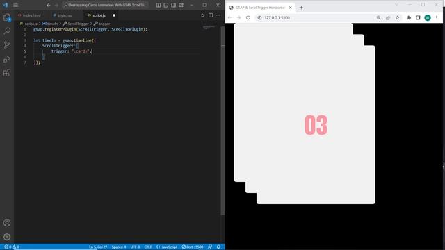The width and height of the screenshot is (445, 250).
Task: Open the VS Code hamburger menu
Action: point(15,5)
